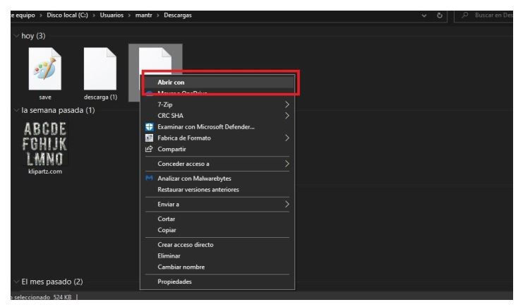Choose Abrir con from context menu

(217, 82)
